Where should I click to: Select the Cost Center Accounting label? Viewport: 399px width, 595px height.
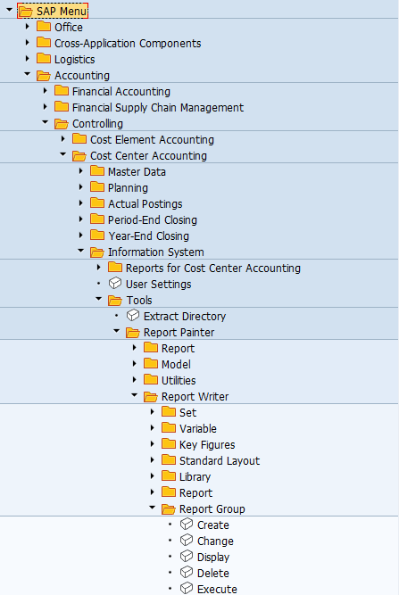click(148, 156)
